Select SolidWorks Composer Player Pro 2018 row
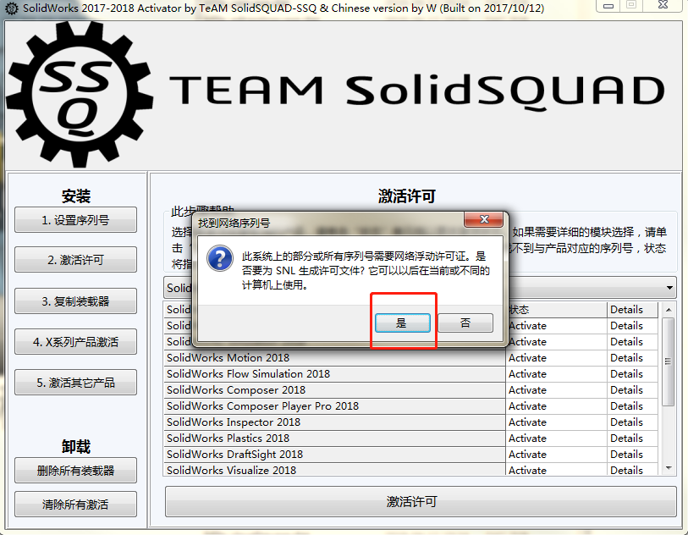The height and width of the screenshot is (535, 688). click(335, 406)
